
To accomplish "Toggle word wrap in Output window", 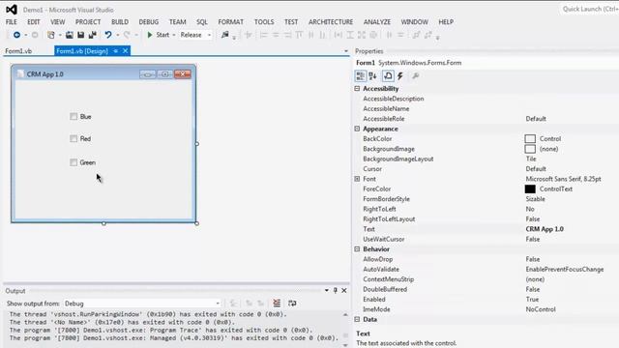I will click(292, 303).
